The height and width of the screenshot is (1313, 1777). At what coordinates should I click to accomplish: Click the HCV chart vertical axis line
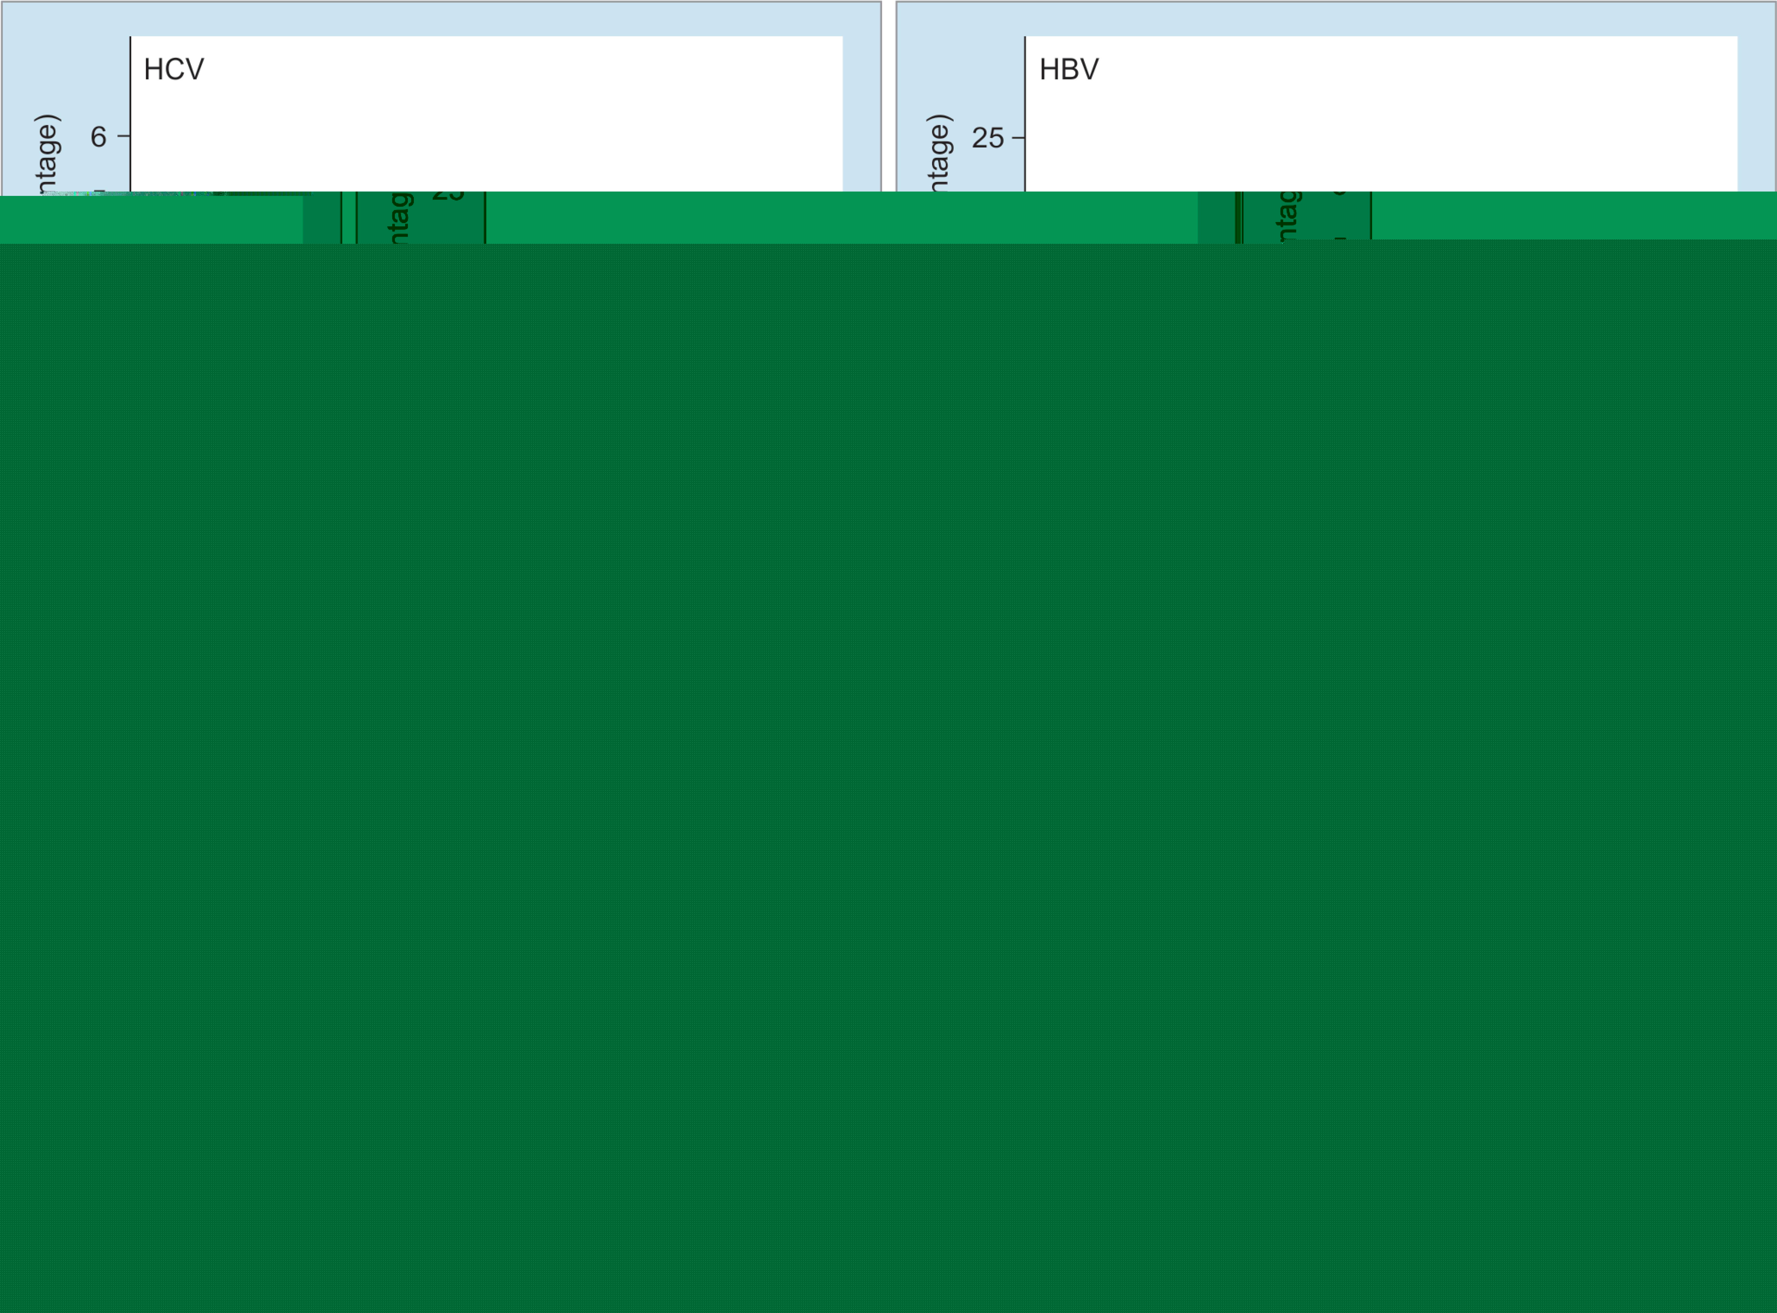coord(130,95)
